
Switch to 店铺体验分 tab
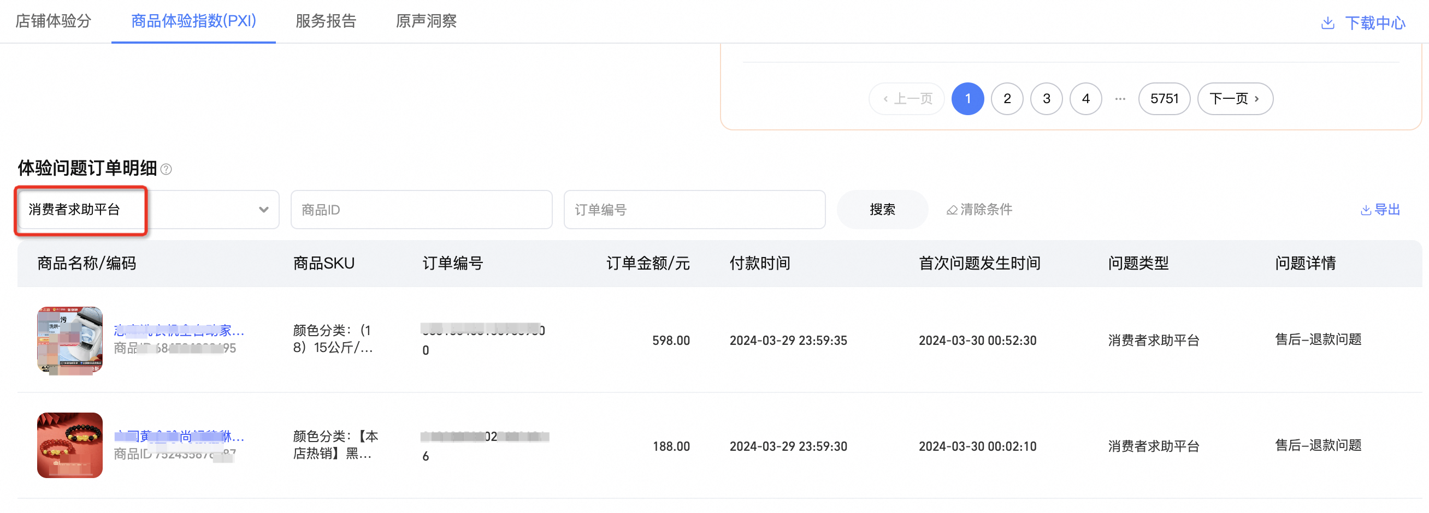[x=53, y=21]
